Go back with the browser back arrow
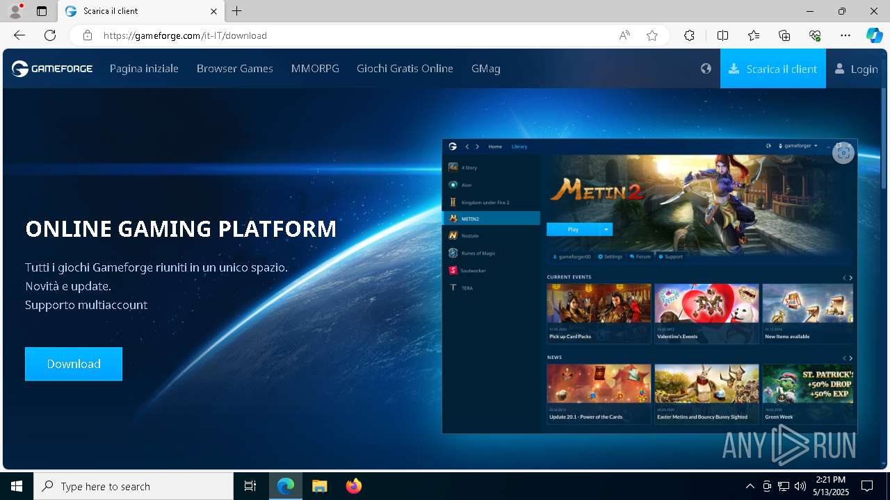 tap(19, 35)
